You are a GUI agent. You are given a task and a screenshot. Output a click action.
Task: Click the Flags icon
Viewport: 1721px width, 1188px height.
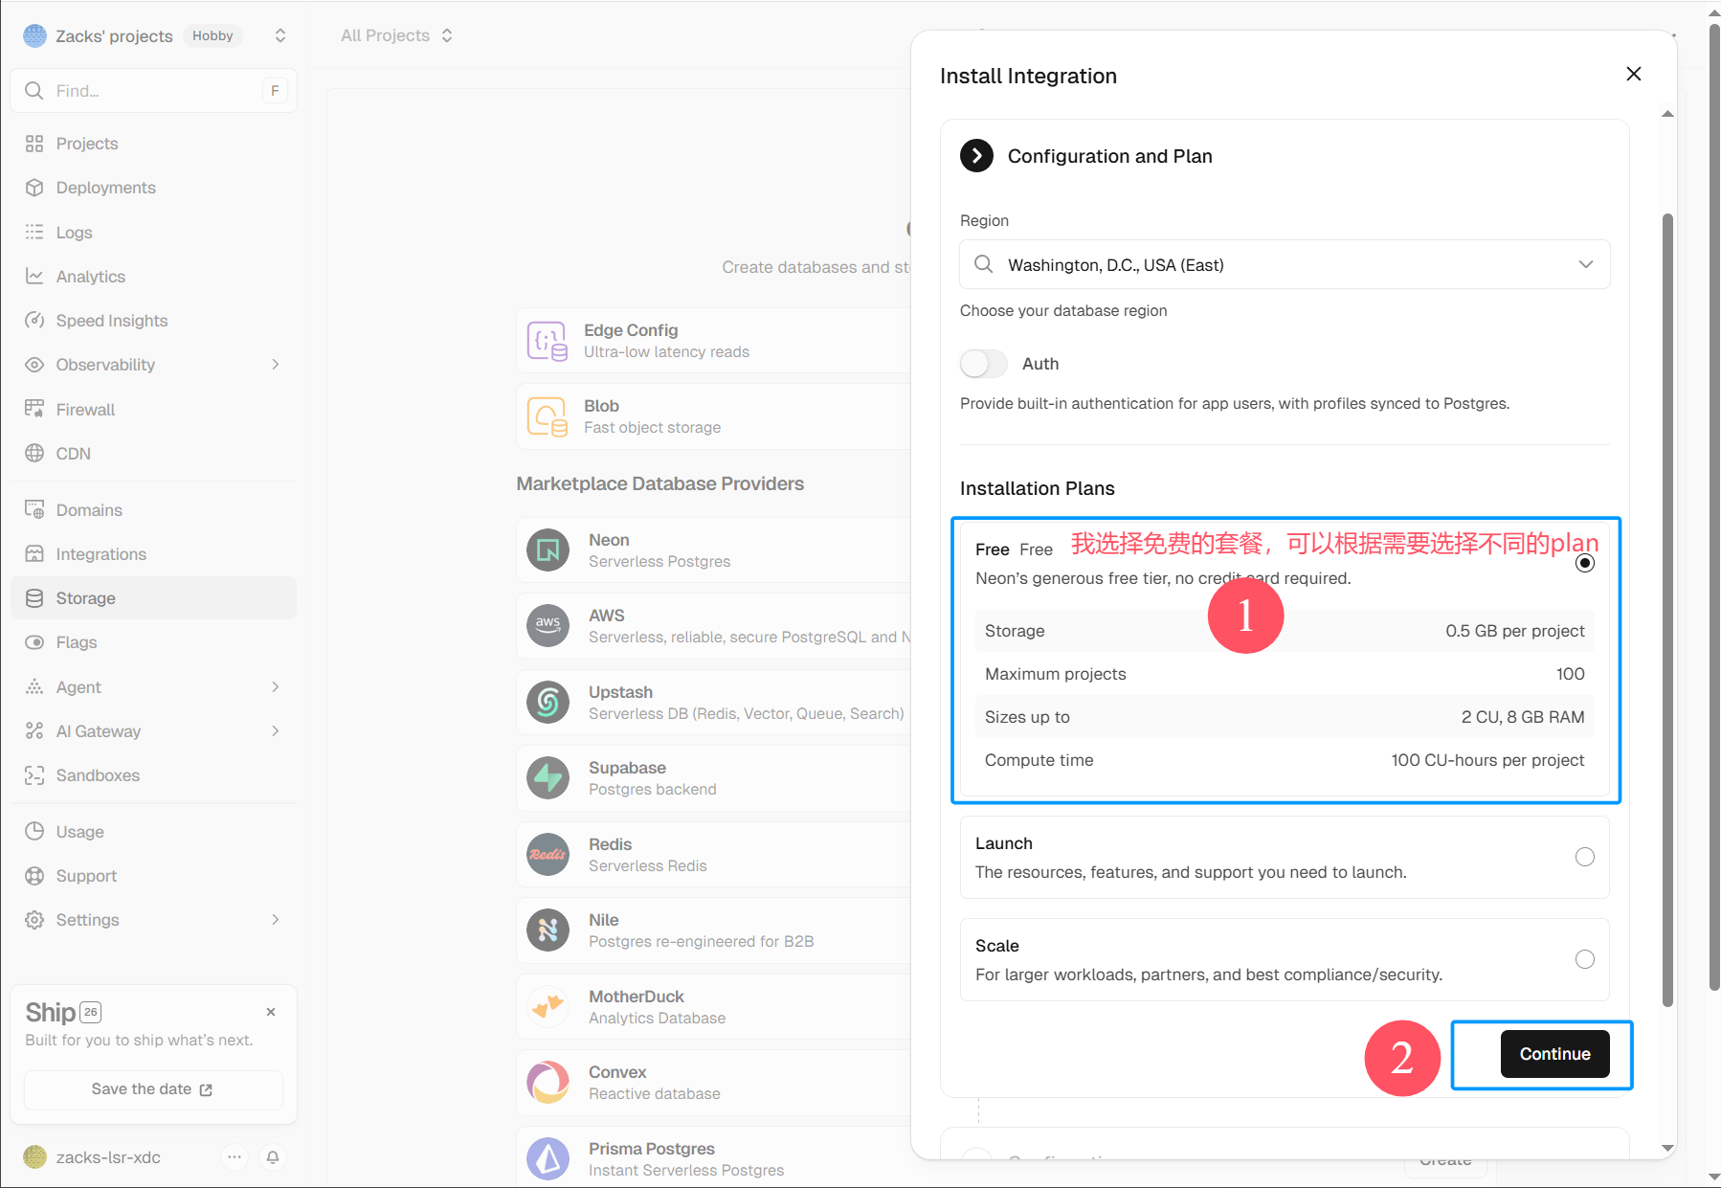pyautogui.click(x=34, y=642)
